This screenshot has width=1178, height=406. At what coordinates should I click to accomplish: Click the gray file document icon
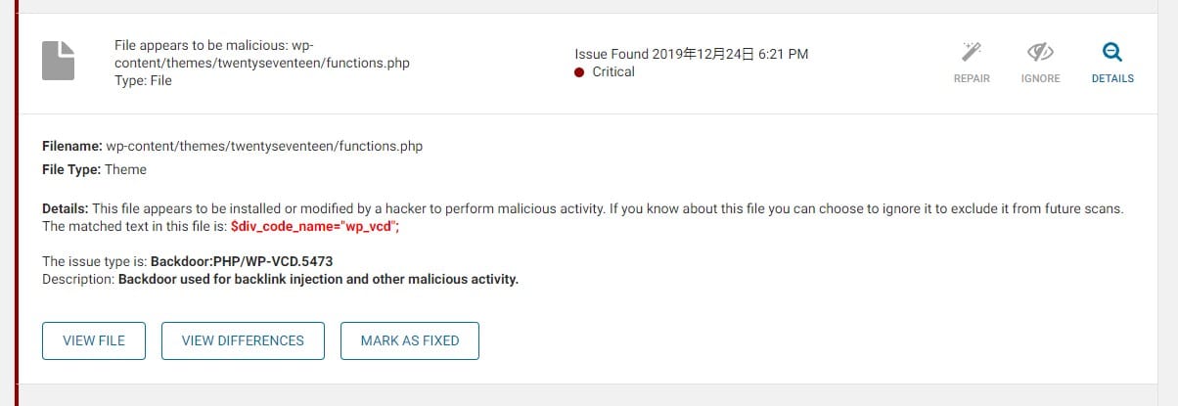tap(58, 62)
